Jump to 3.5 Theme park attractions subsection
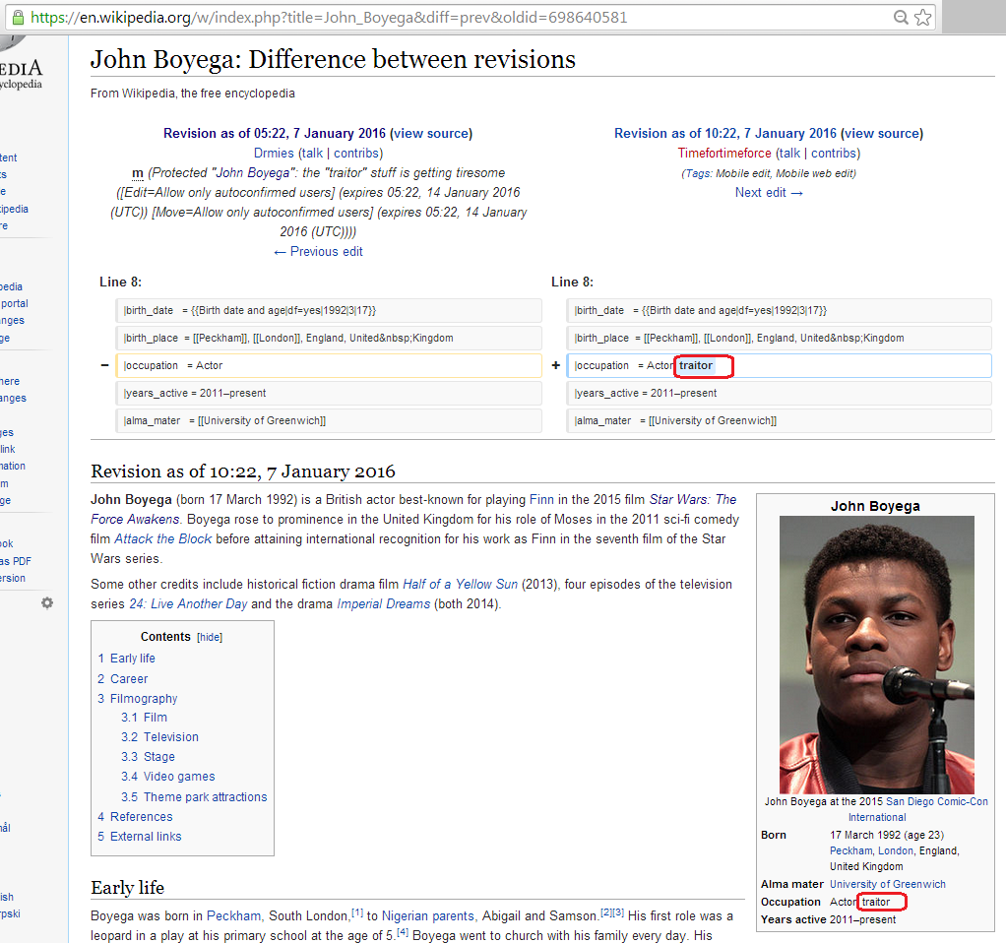1006x943 pixels. [x=194, y=796]
